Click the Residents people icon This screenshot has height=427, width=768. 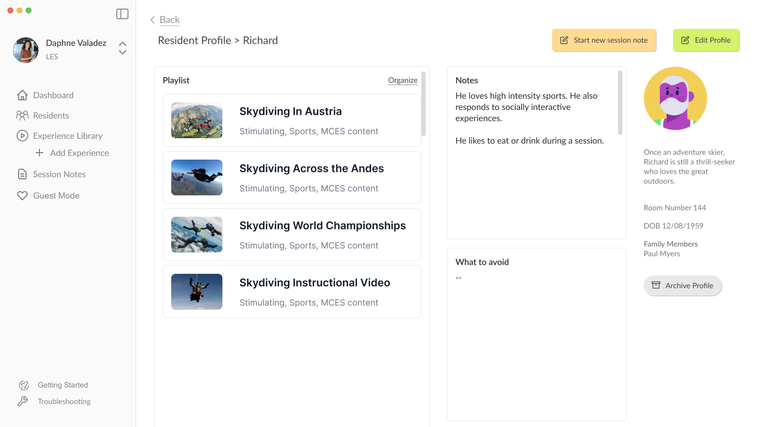coord(22,115)
